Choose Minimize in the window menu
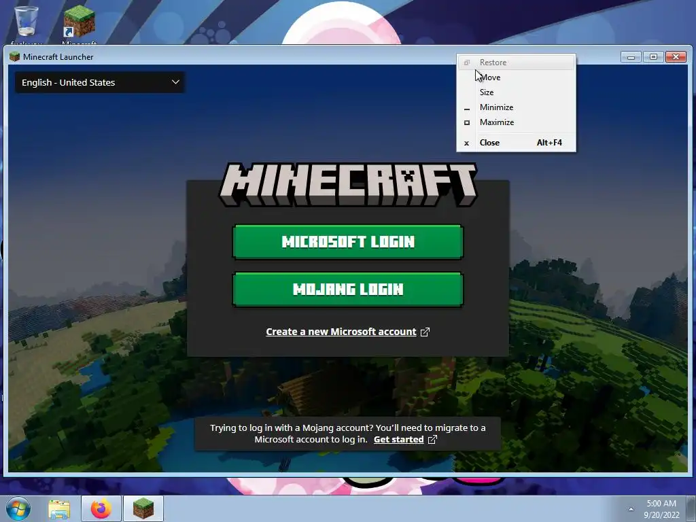Viewport: 696px width, 522px height. coord(517,107)
